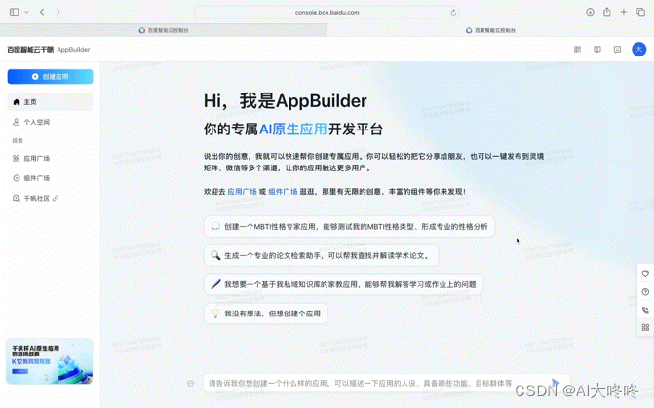Open the user avatar 大 menu
The image size is (654, 408).
coord(639,50)
